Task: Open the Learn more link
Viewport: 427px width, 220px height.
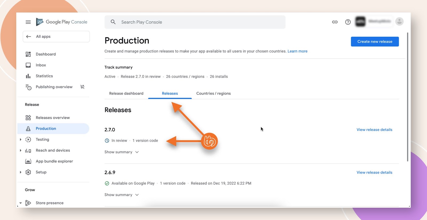Action: point(297,51)
